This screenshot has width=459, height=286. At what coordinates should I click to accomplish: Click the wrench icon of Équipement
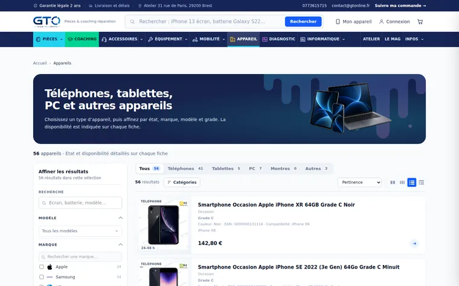(x=150, y=39)
